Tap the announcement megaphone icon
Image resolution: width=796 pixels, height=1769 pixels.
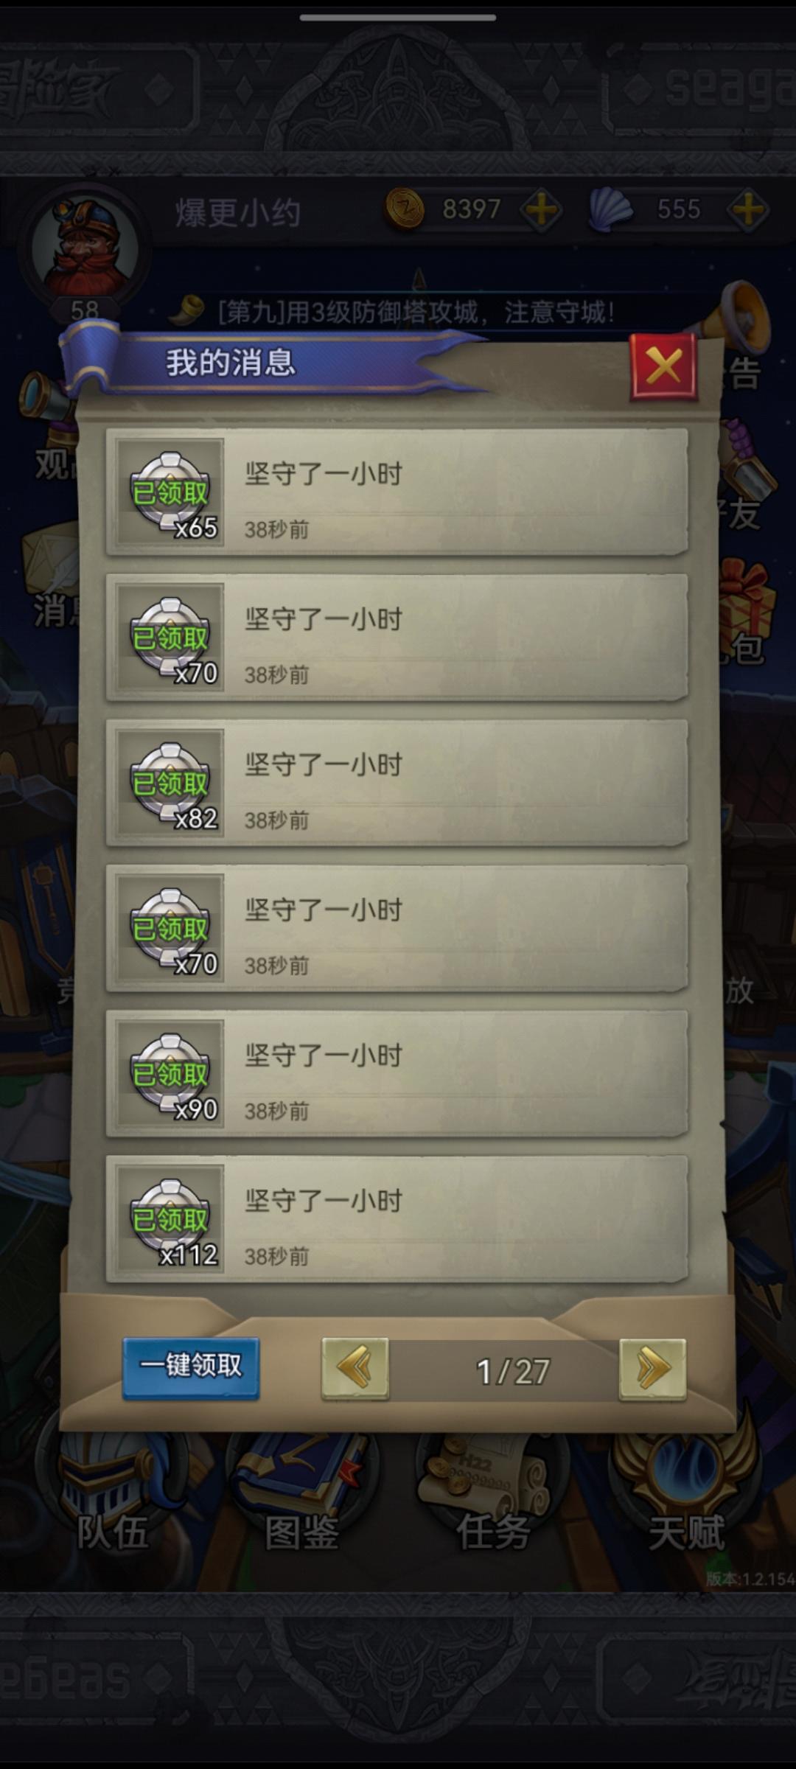pos(741,317)
